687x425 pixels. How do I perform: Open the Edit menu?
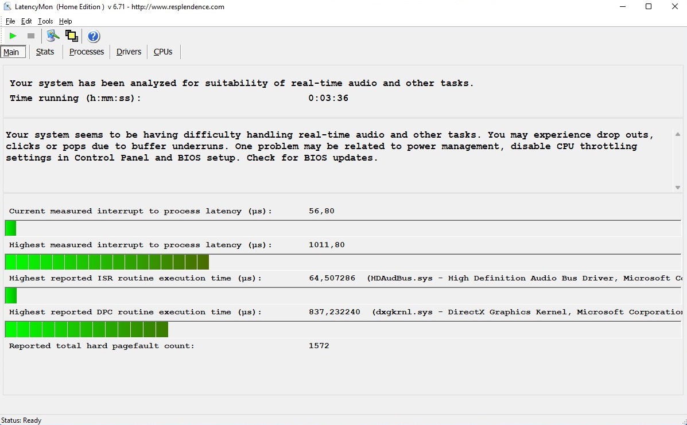pos(26,21)
